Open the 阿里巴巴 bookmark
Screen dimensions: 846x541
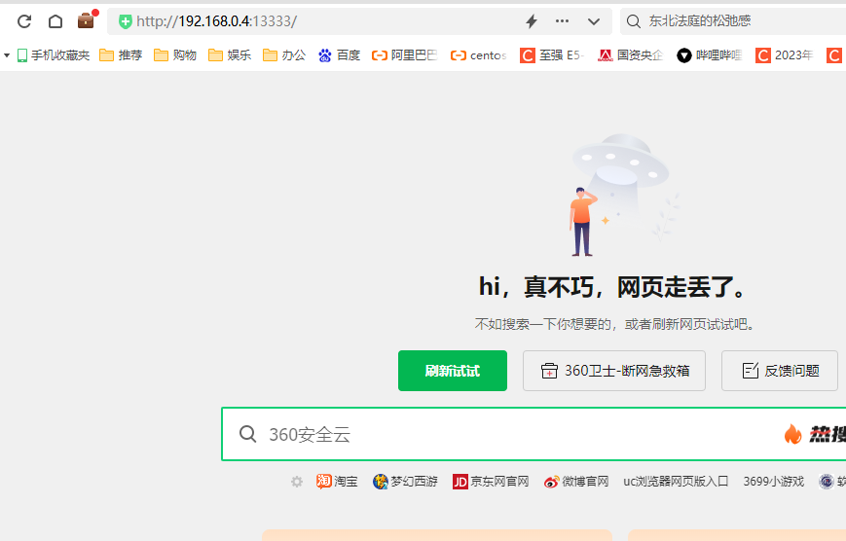click(405, 55)
